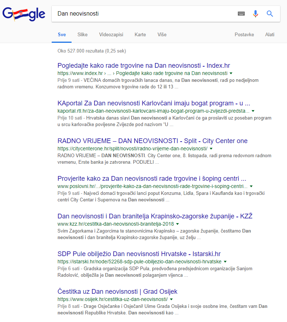Open Krapinsko-zagorske županije KZŽ result

(x=155, y=216)
